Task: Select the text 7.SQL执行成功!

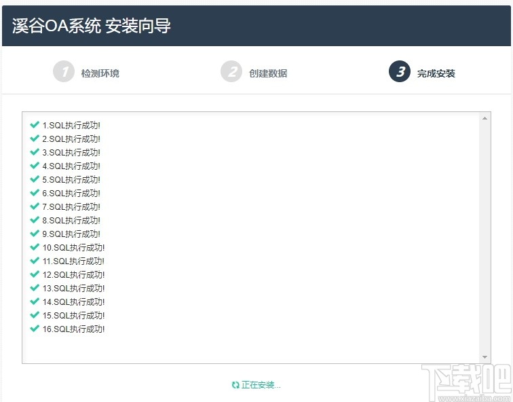Action: click(71, 207)
